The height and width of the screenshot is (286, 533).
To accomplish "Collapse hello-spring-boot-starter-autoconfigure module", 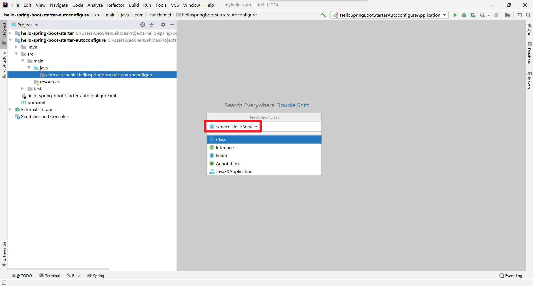I will pos(10,40).
